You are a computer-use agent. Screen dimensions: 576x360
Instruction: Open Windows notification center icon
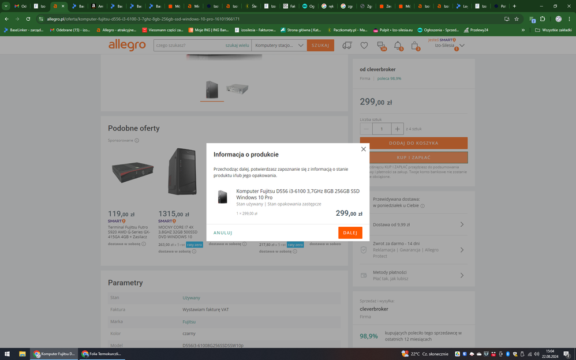pyautogui.click(x=567, y=354)
